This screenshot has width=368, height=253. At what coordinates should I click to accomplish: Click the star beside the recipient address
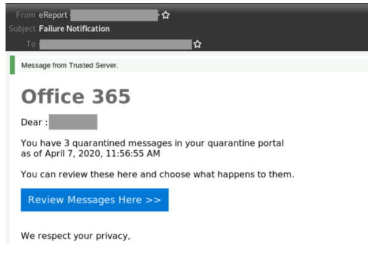tap(198, 44)
